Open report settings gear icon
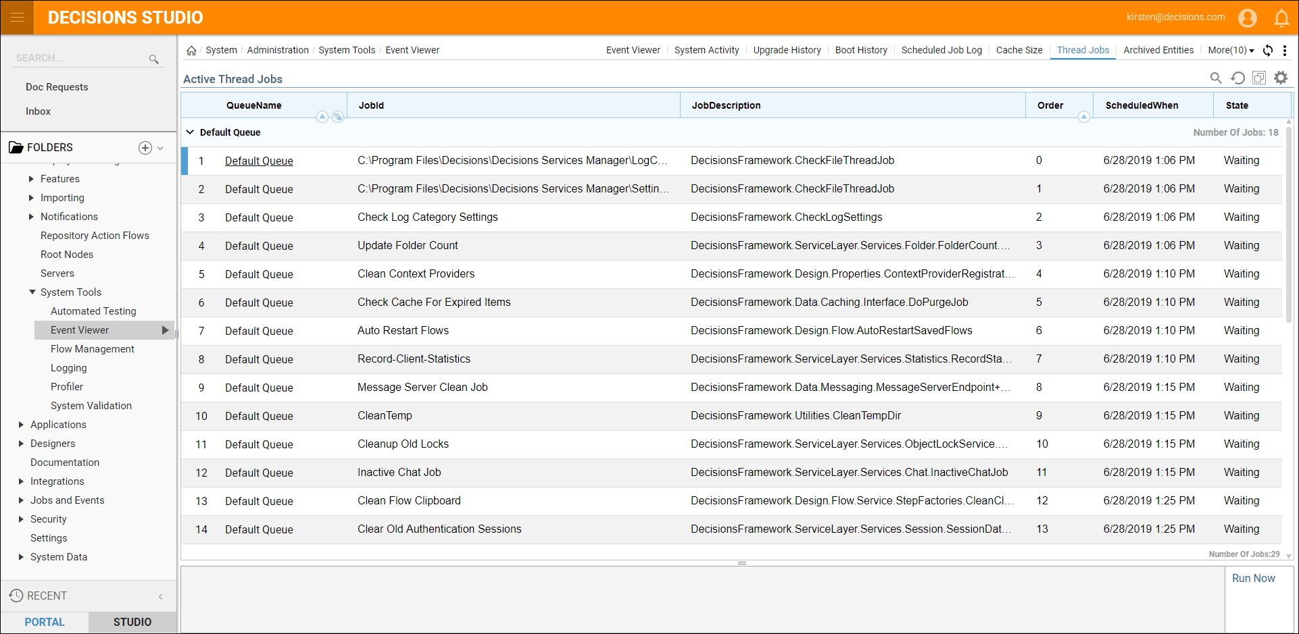Screen dimensions: 1299x634 1281,78
